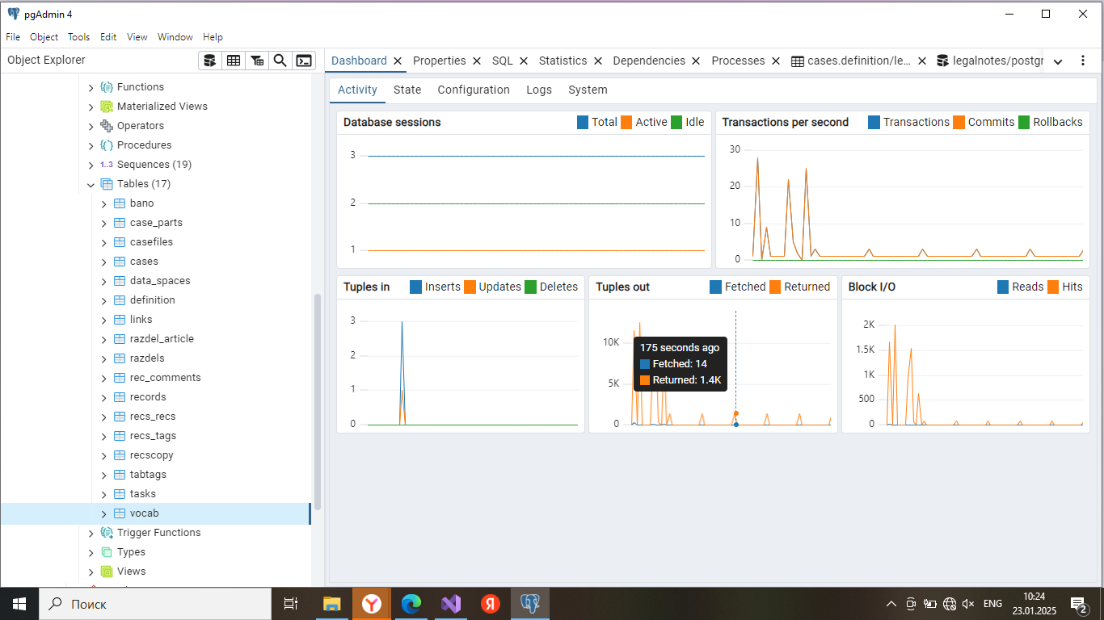Open the tab overflow dropdown chevron
Viewport: 1104px width, 620px height.
click(1058, 61)
